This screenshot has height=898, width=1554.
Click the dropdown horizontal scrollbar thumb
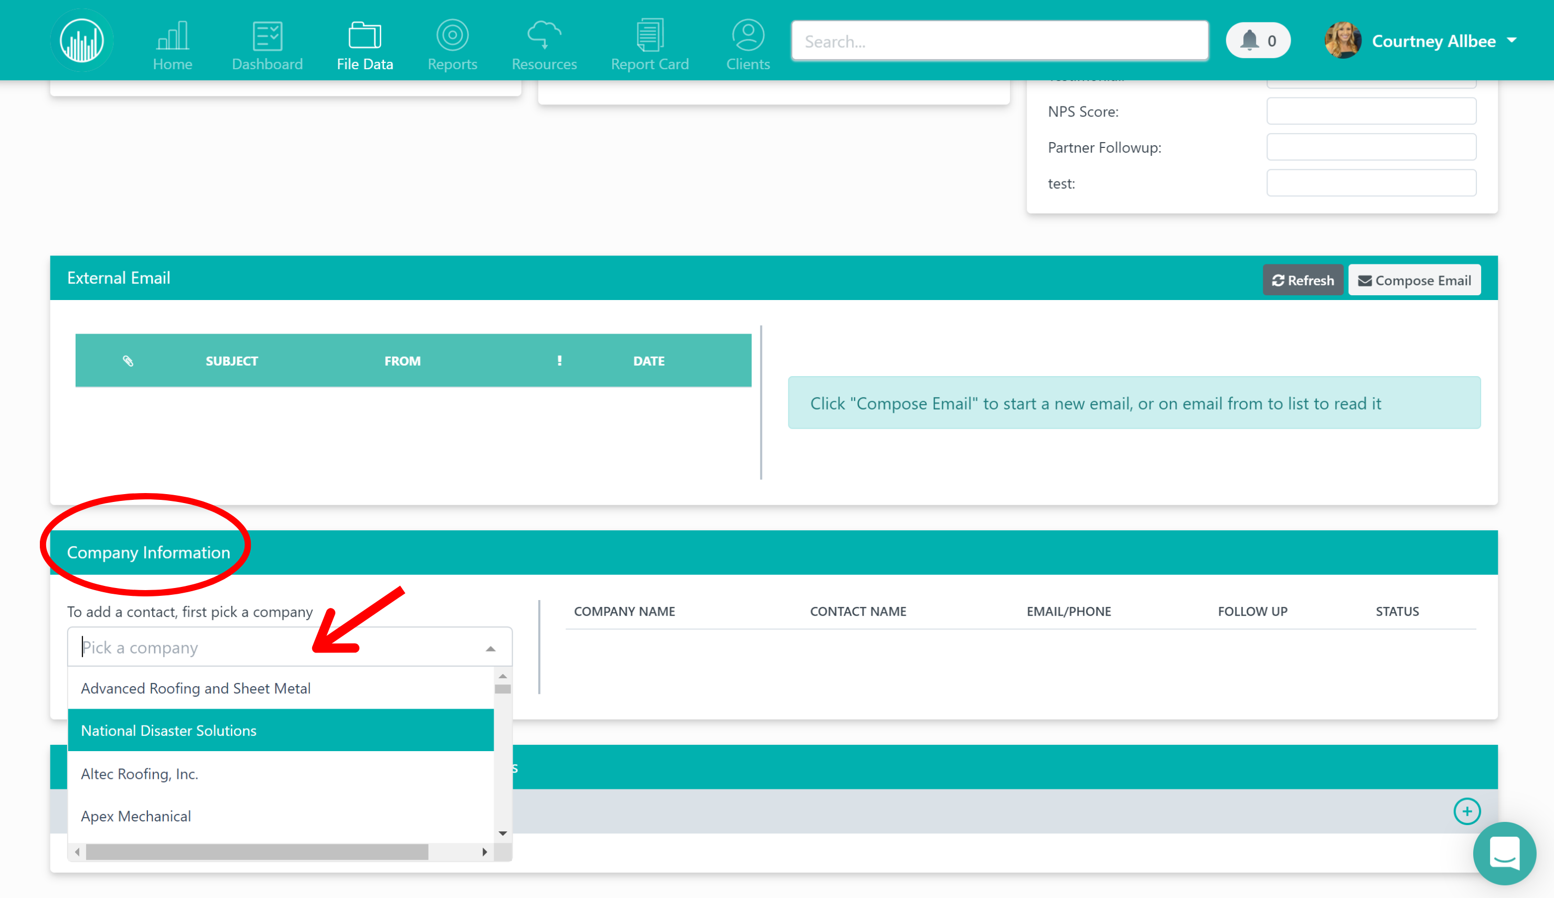[x=257, y=852]
